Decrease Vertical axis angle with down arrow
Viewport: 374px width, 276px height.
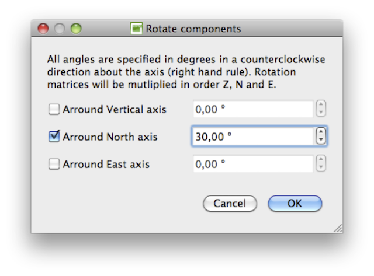coord(320,113)
